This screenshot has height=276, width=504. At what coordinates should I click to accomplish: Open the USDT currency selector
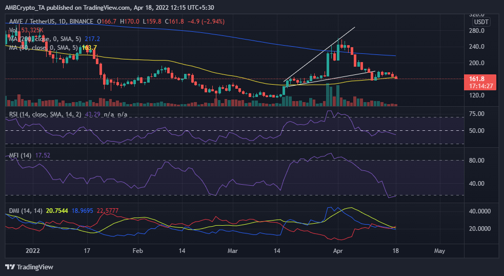[480, 22]
